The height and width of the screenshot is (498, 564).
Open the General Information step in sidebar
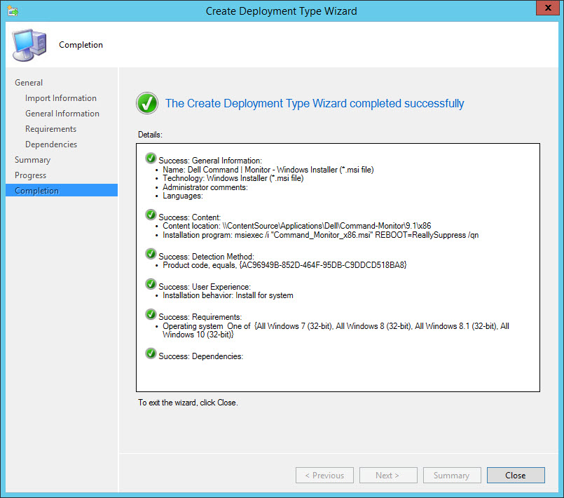coord(62,114)
